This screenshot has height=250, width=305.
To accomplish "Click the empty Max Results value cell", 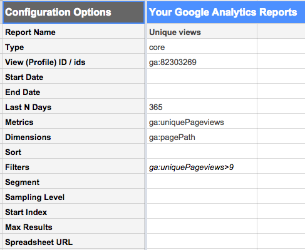I will coord(202,226).
